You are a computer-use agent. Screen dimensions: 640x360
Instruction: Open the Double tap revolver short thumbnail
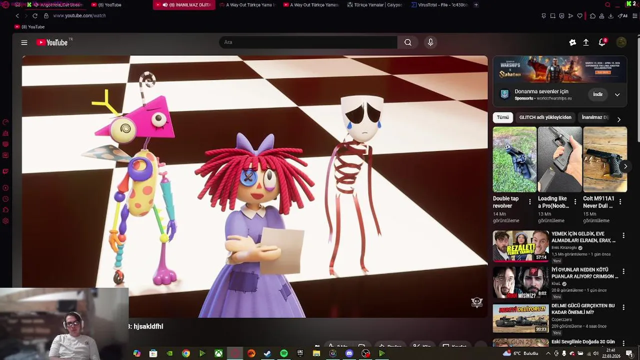click(x=514, y=159)
